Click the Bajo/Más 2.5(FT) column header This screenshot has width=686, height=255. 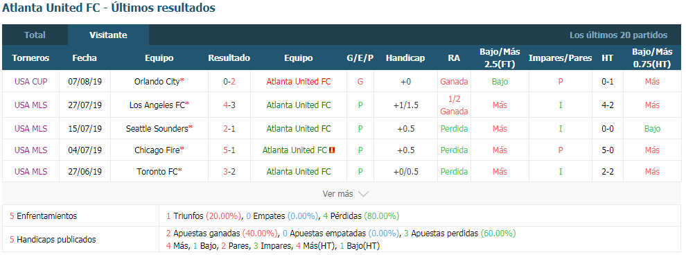[500, 58]
